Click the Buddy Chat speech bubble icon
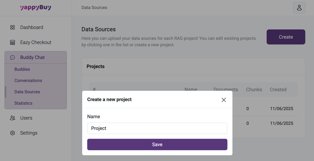 (x=13, y=57)
